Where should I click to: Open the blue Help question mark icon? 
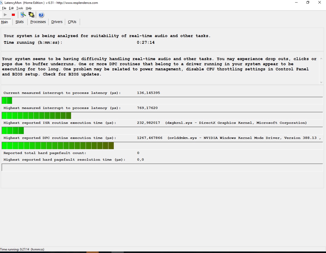(x=41, y=15)
